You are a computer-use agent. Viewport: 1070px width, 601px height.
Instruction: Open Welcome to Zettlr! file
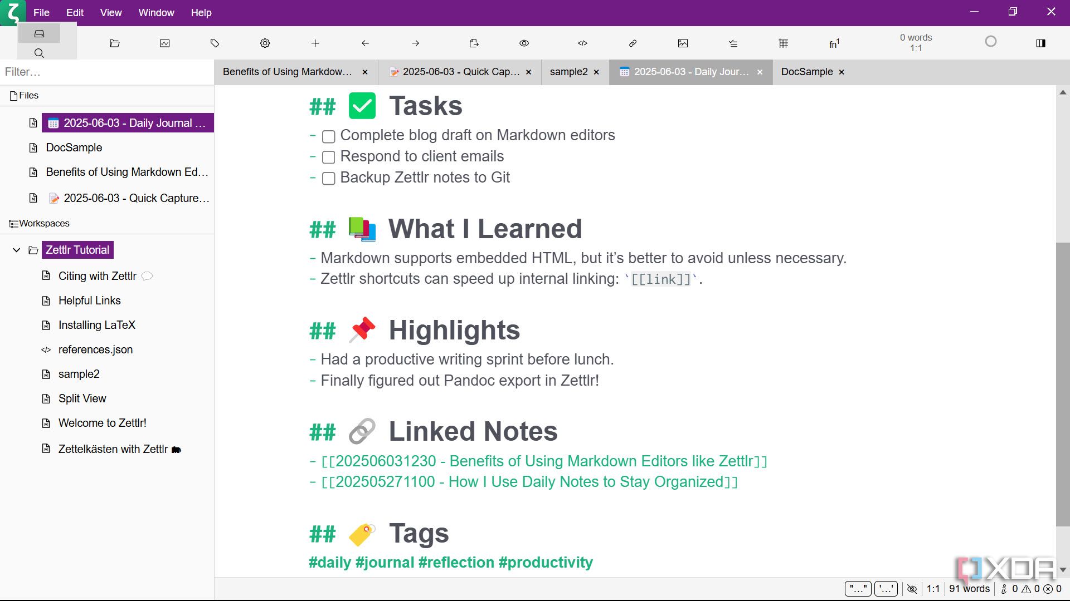click(103, 423)
